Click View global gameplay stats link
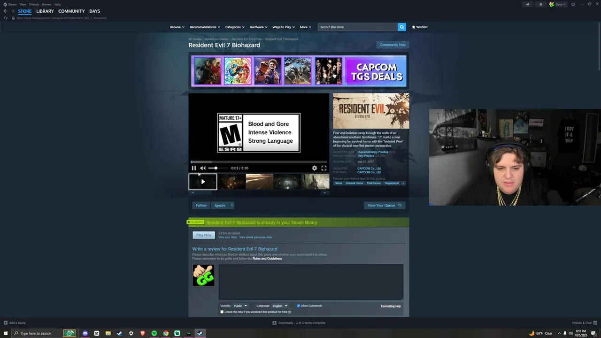 coord(255,237)
